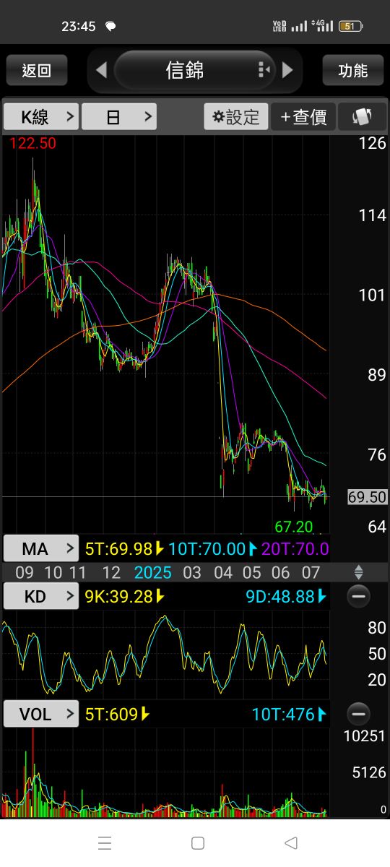Open the VOL indicator selector
The height and width of the screenshot is (867, 390).
click(40, 715)
